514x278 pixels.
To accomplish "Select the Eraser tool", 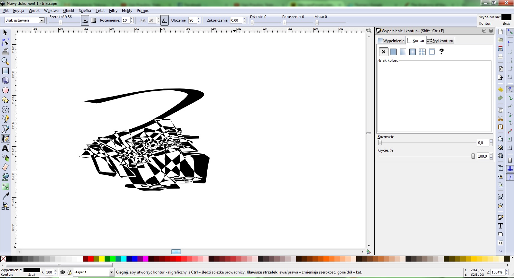I will 5,167.
